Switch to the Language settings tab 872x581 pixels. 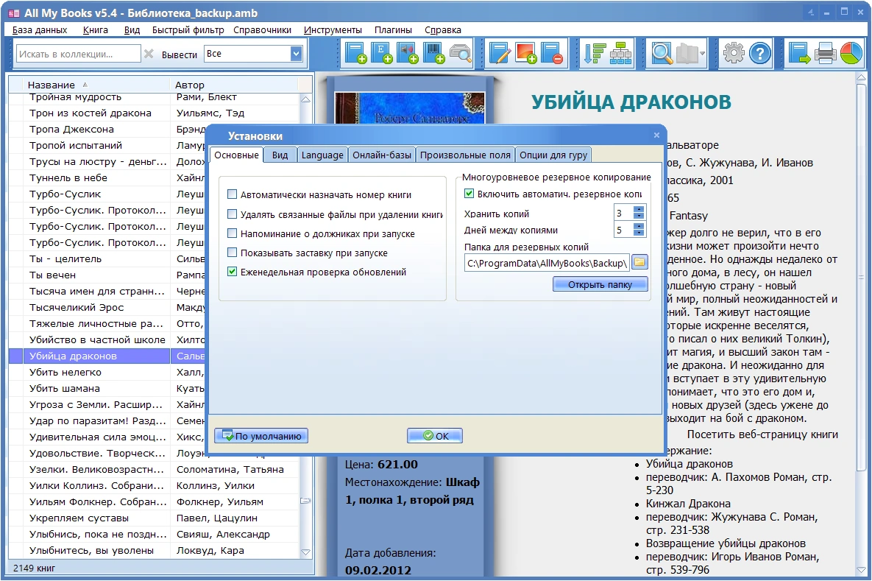pos(322,155)
